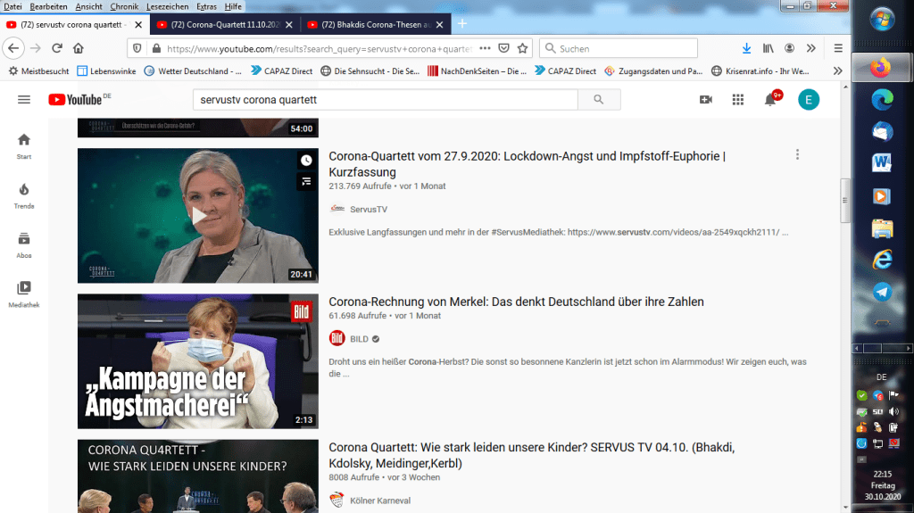
Task: Open page actions ellipsis in the address bar
Action: click(485, 48)
